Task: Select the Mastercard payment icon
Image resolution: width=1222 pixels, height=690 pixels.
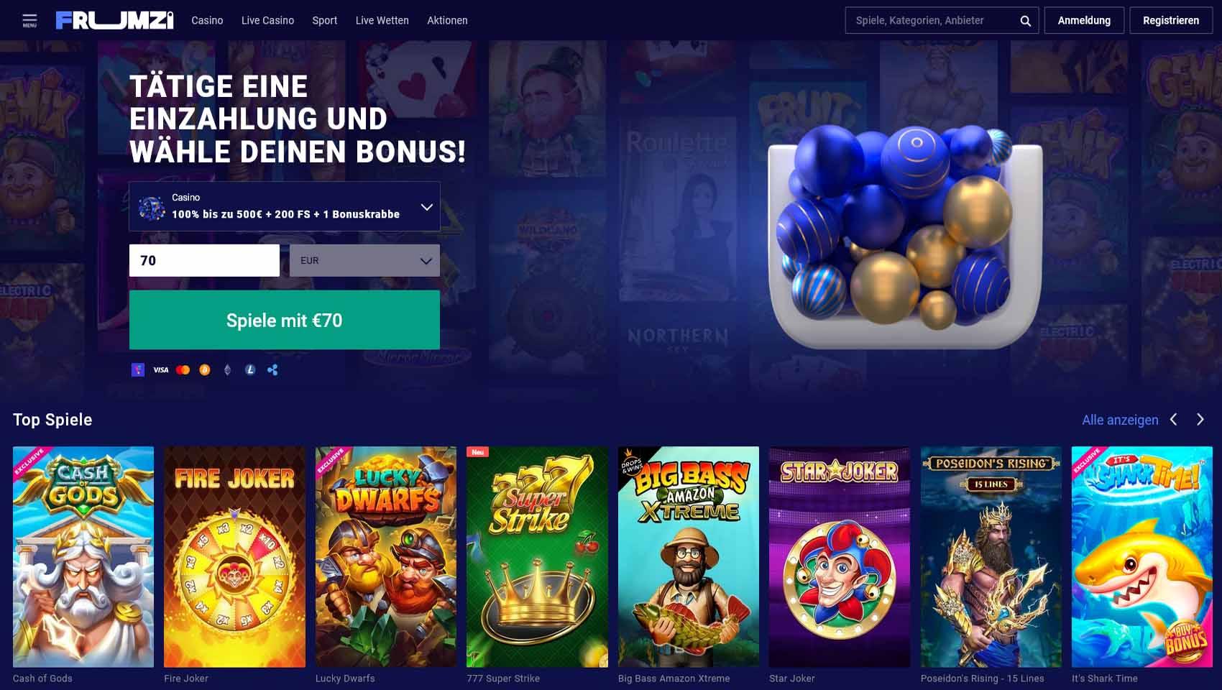Action: (183, 370)
